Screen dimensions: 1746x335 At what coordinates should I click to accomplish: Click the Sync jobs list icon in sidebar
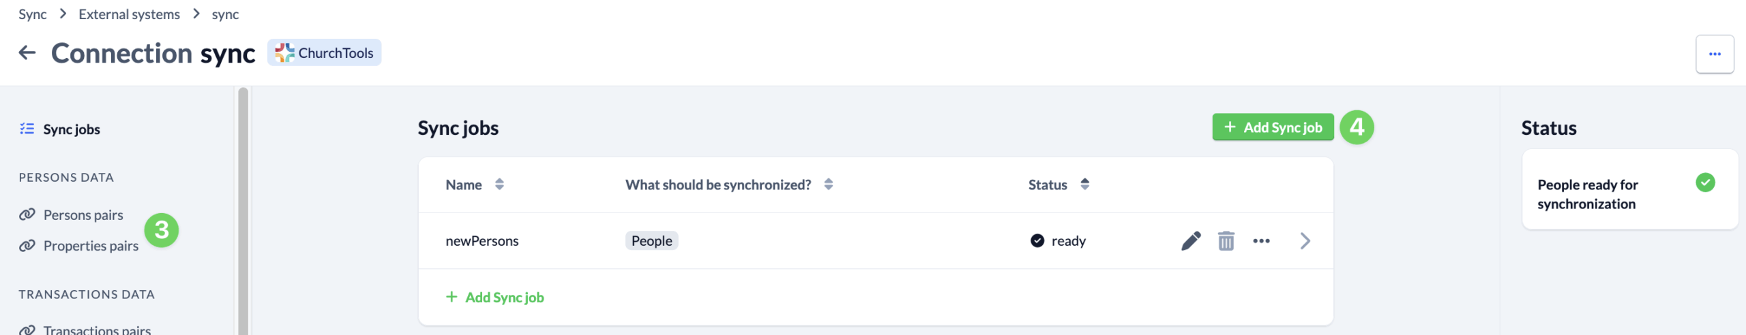pos(27,129)
